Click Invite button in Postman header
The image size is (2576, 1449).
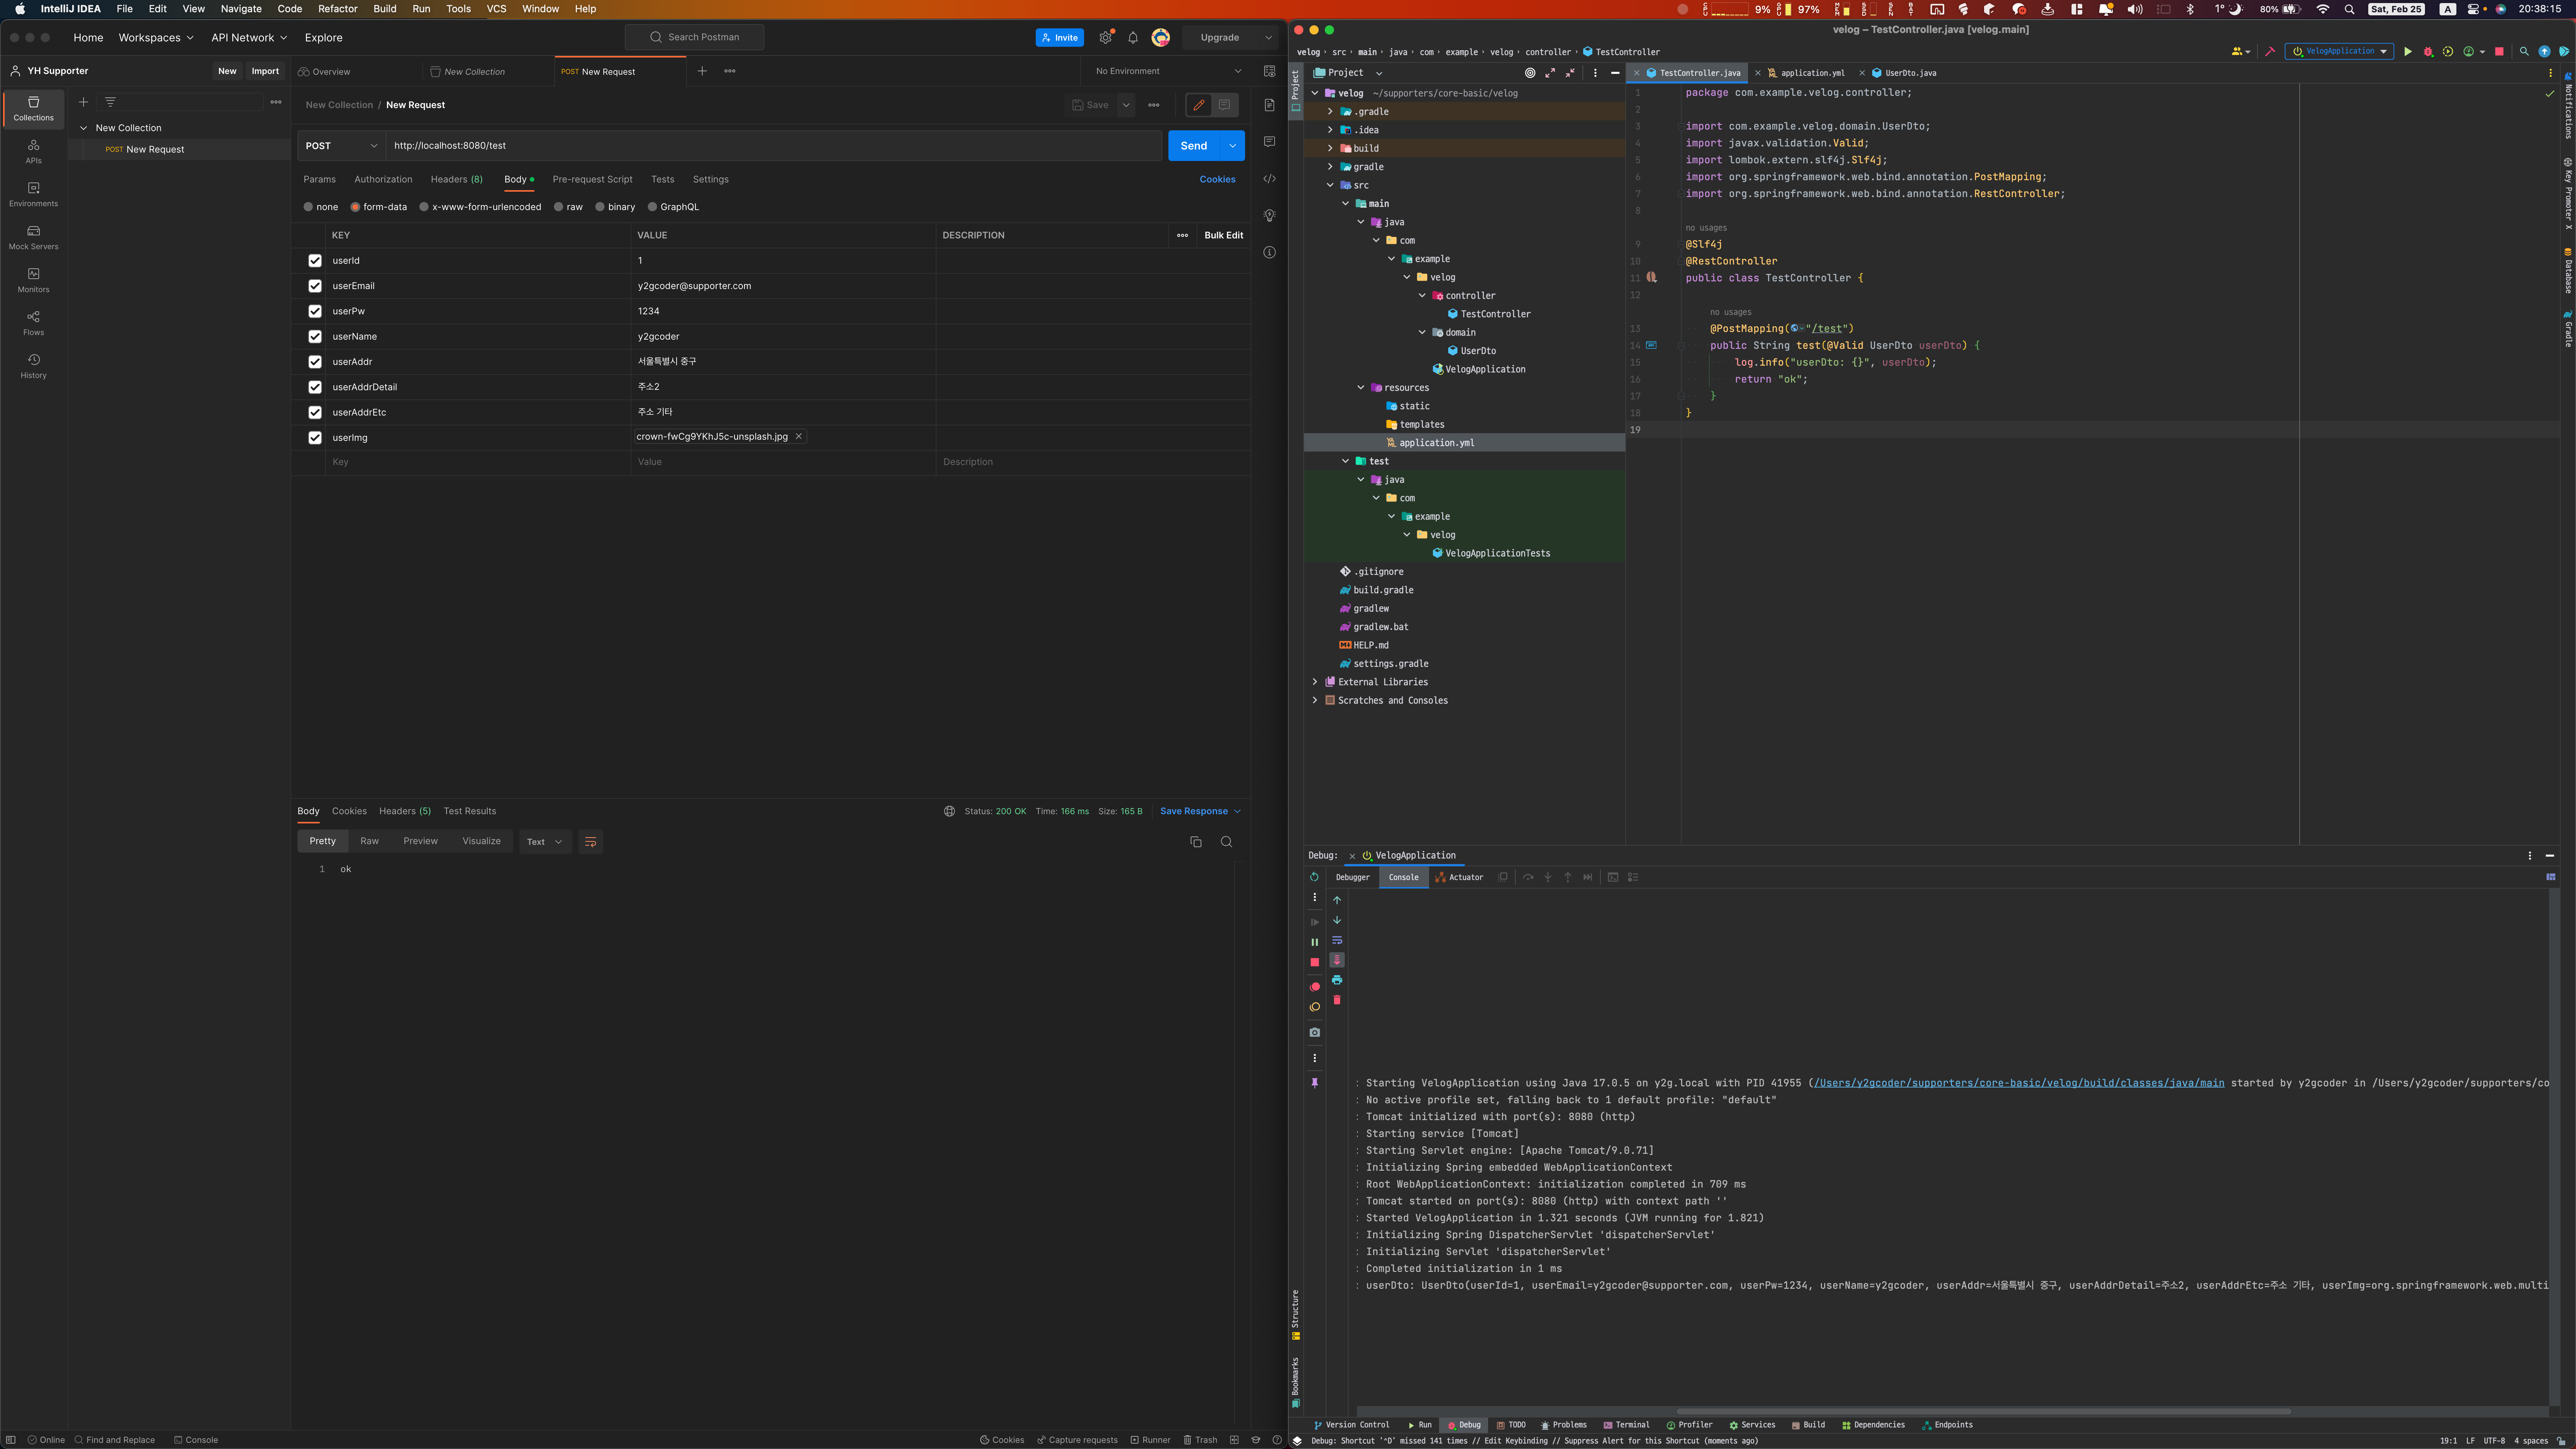pos(1059,37)
